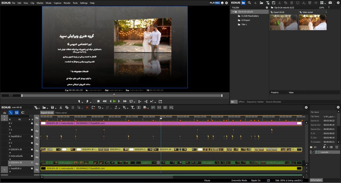Toggle sync-lock on track 1 SepidEdit.ir
Screen dimensions: 341x183
37,170
